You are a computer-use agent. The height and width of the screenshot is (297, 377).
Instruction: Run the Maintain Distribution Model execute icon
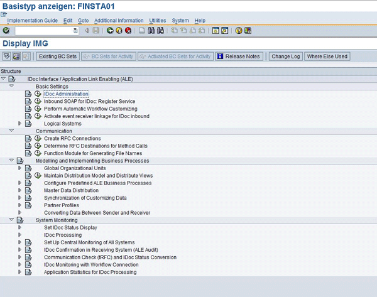pyautogui.click(x=38, y=176)
